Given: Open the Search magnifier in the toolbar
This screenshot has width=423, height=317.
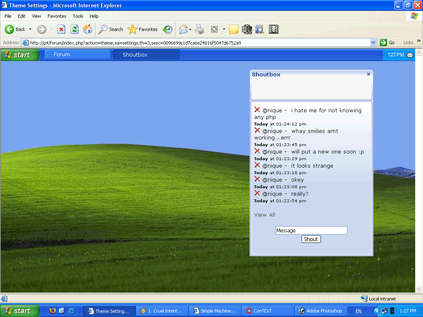Looking at the screenshot, I should pos(110,29).
